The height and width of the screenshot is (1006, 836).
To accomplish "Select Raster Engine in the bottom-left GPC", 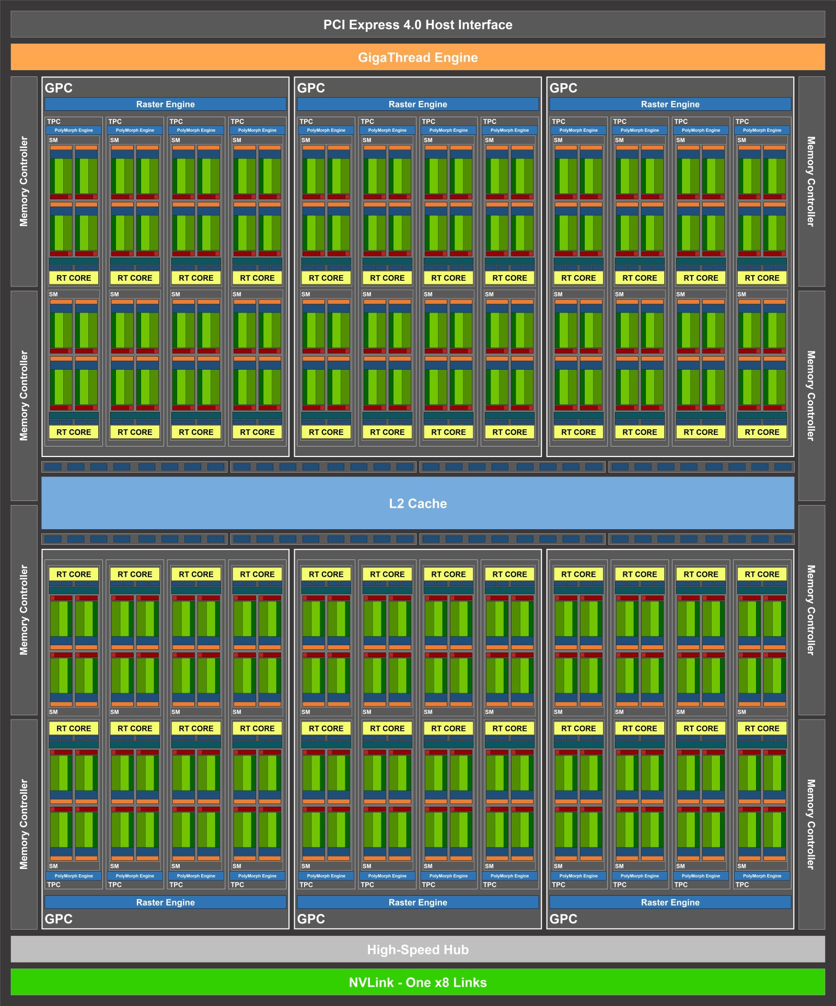I will click(x=165, y=902).
